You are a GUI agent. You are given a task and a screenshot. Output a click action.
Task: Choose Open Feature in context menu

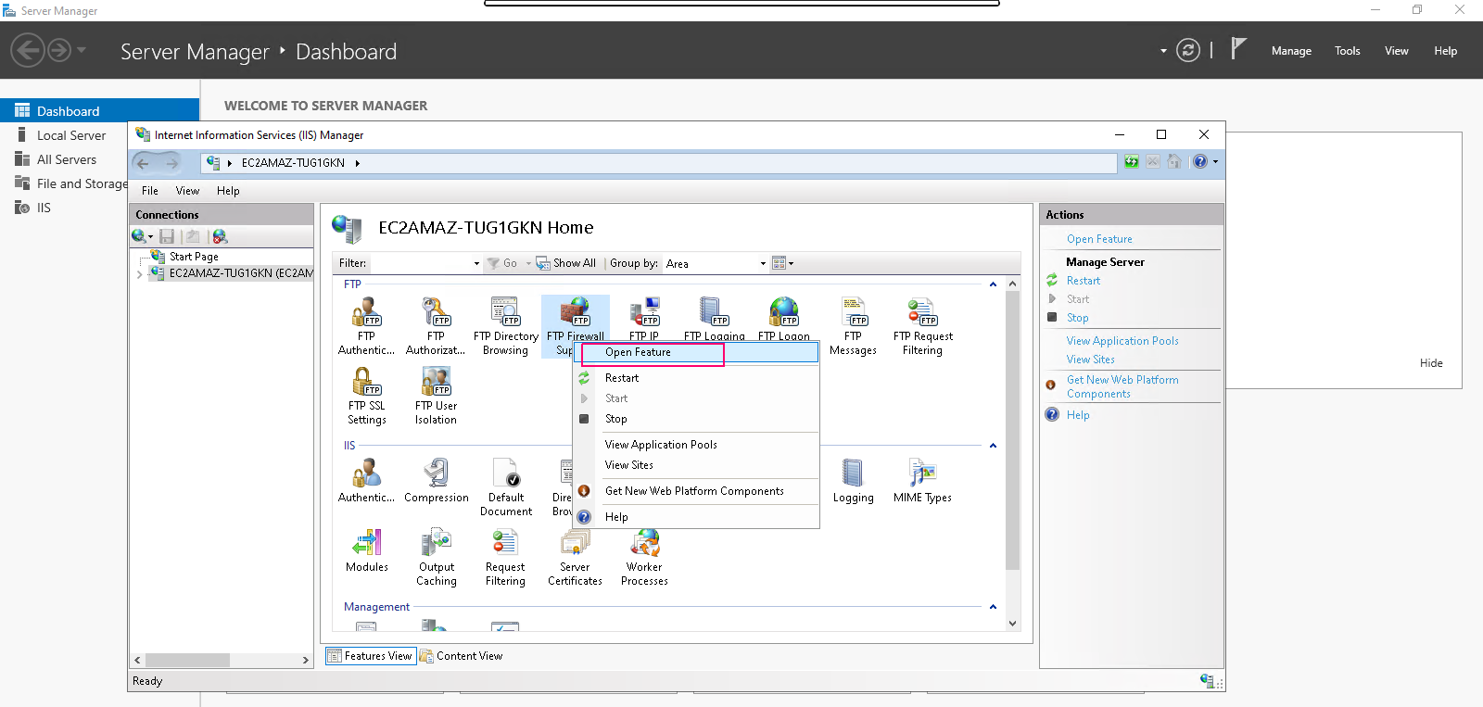coord(696,352)
